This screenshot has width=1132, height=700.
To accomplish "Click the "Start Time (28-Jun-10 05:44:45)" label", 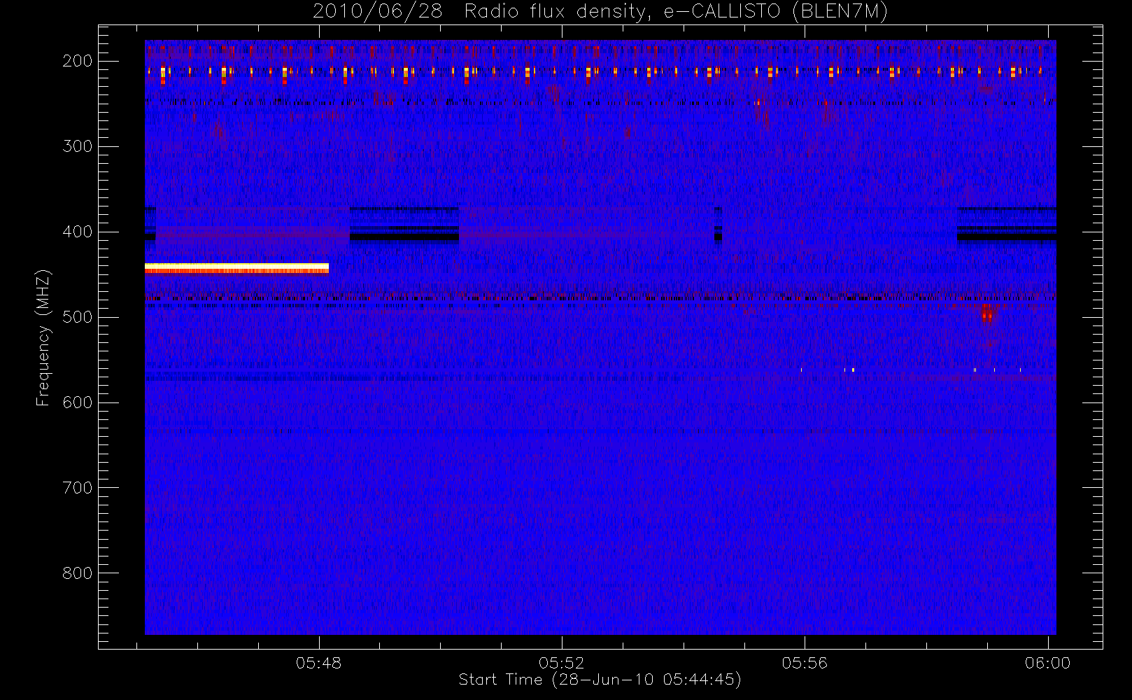I will point(600,680).
